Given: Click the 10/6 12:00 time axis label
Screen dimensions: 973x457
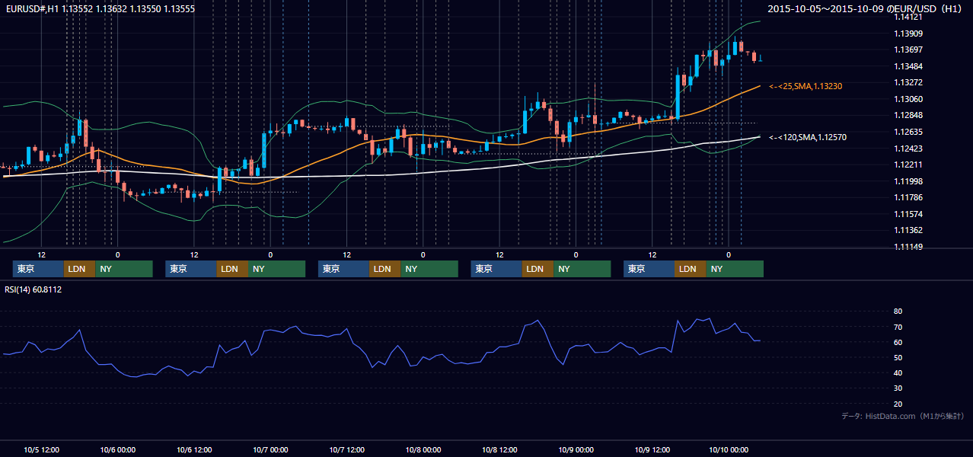Looking at the screenshot, I should tap(194, 449).
